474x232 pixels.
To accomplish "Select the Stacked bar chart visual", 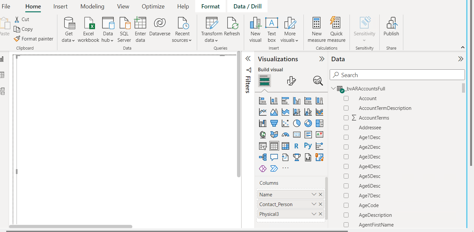I will 263,101.
